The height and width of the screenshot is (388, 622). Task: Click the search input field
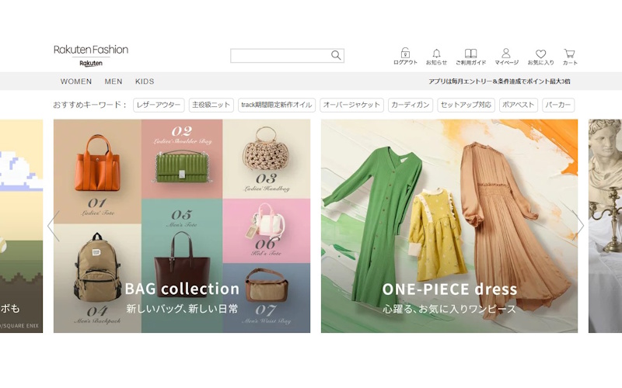tap(287, 55)
